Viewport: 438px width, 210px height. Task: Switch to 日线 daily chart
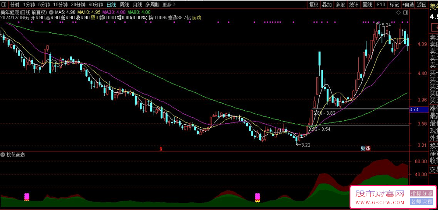coord(111,4)
